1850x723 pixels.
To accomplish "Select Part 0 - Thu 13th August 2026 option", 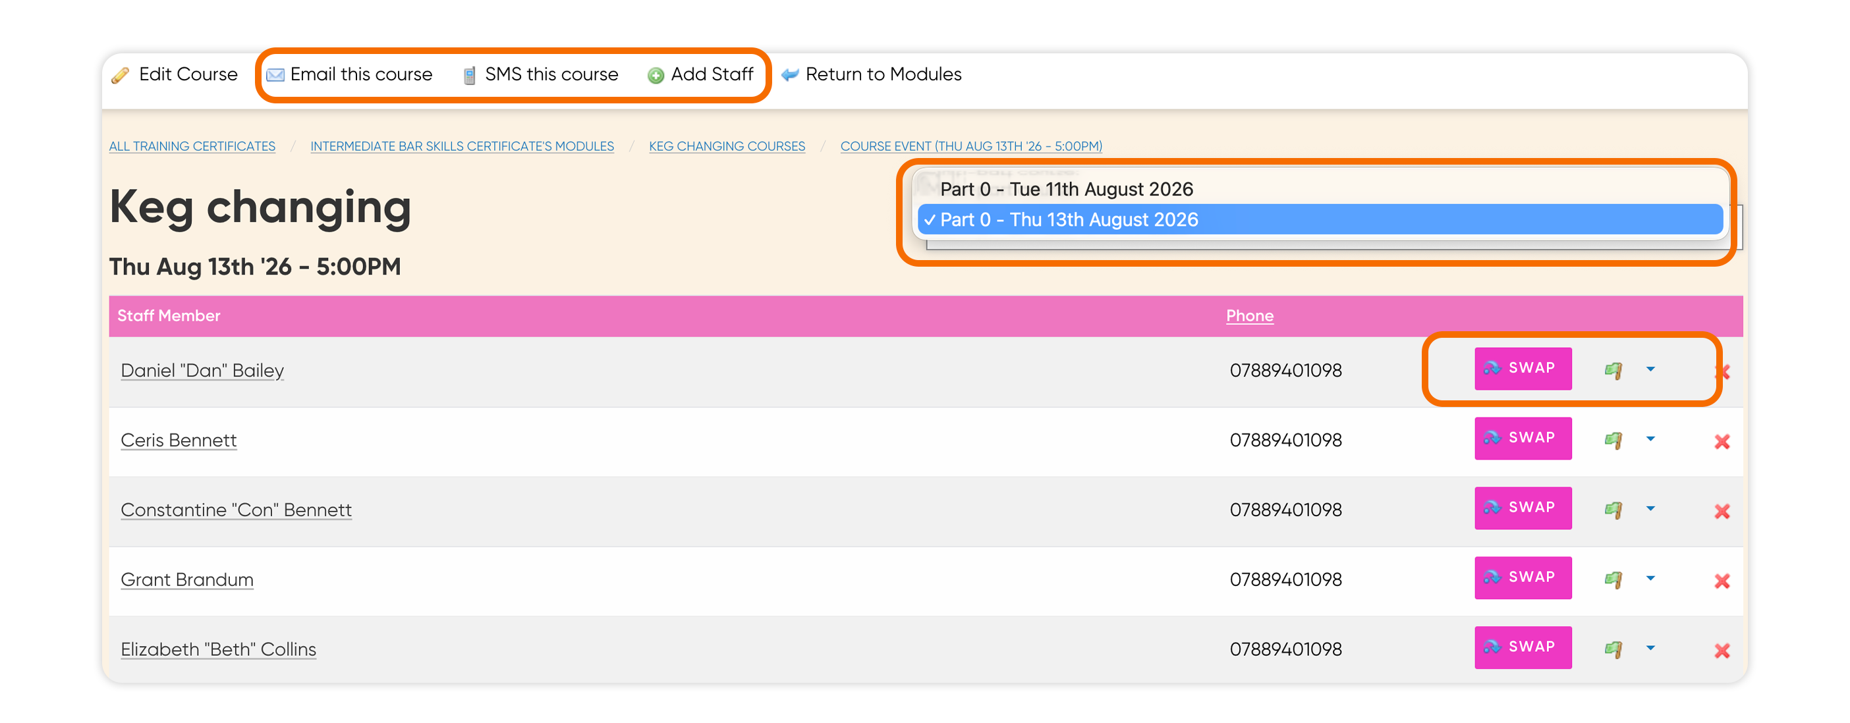I will click(1320, 219).
